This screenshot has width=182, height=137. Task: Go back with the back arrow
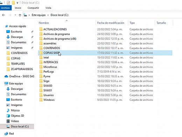[x=3, y=15]
